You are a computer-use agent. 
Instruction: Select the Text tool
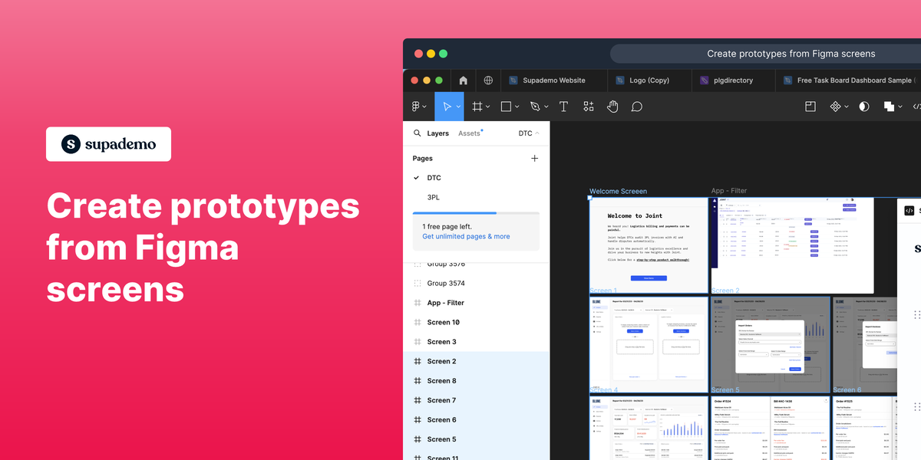click(563, 106)
